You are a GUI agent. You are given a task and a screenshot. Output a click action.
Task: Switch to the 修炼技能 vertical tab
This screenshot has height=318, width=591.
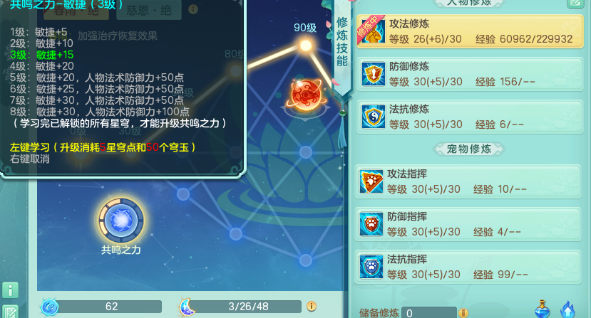[x=342, y=41]
